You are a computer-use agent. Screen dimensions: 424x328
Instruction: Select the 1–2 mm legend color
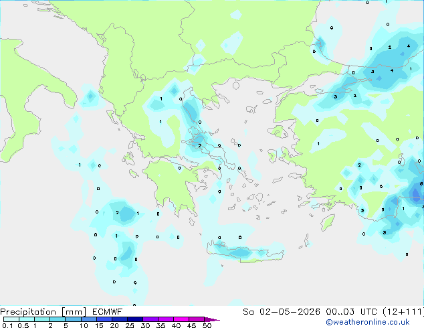click(42, 319)
